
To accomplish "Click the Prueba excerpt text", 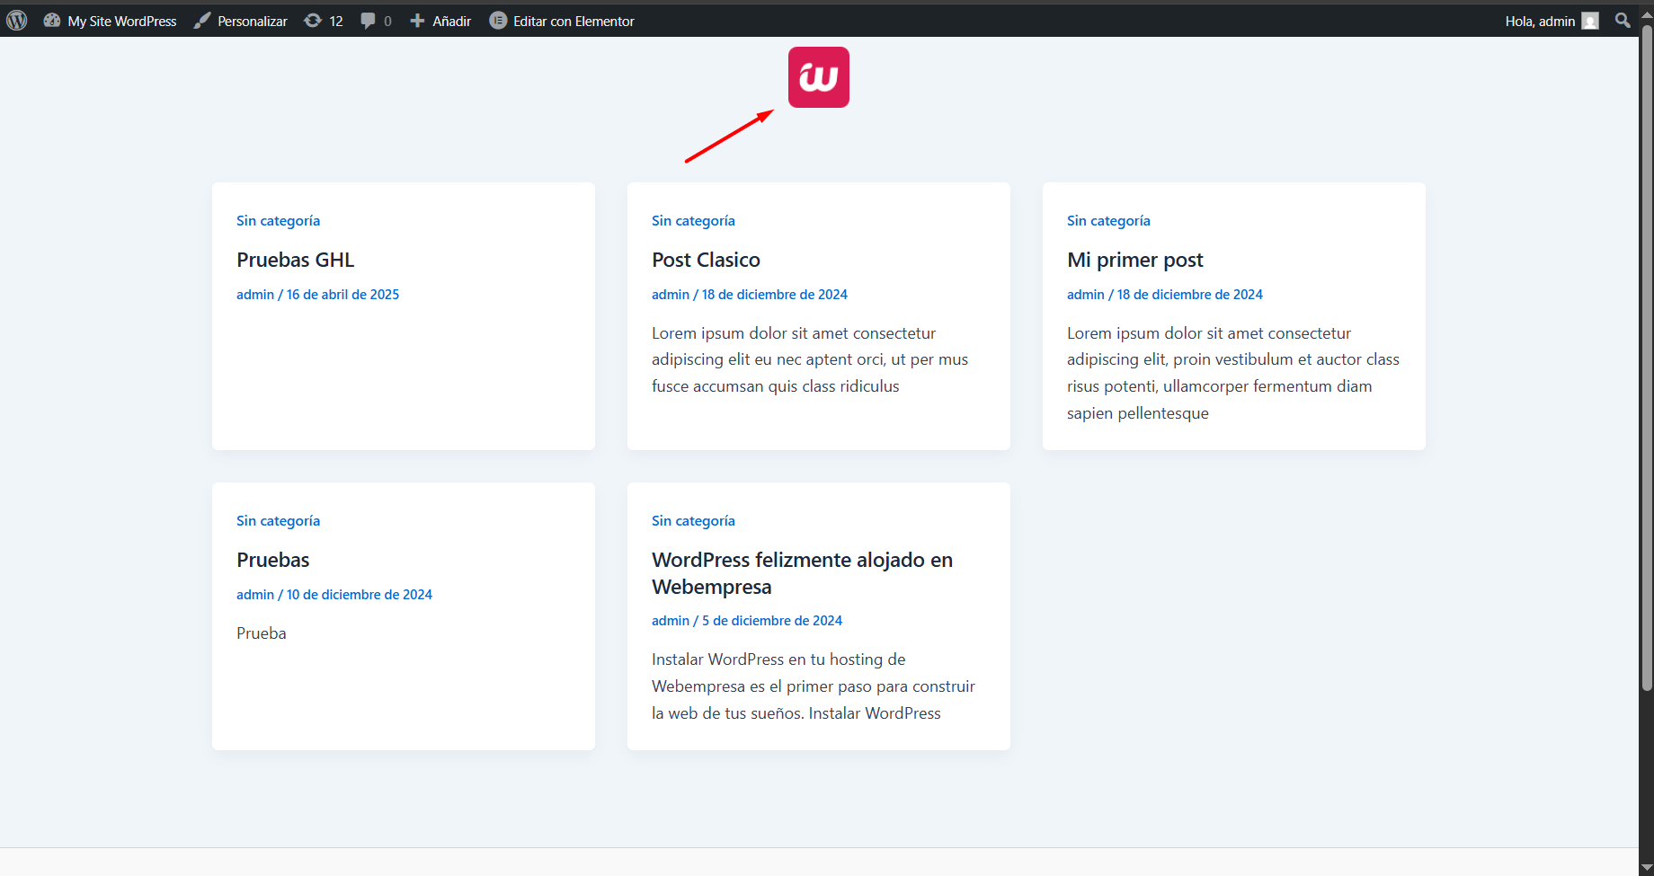I will (x=262, y=633).
